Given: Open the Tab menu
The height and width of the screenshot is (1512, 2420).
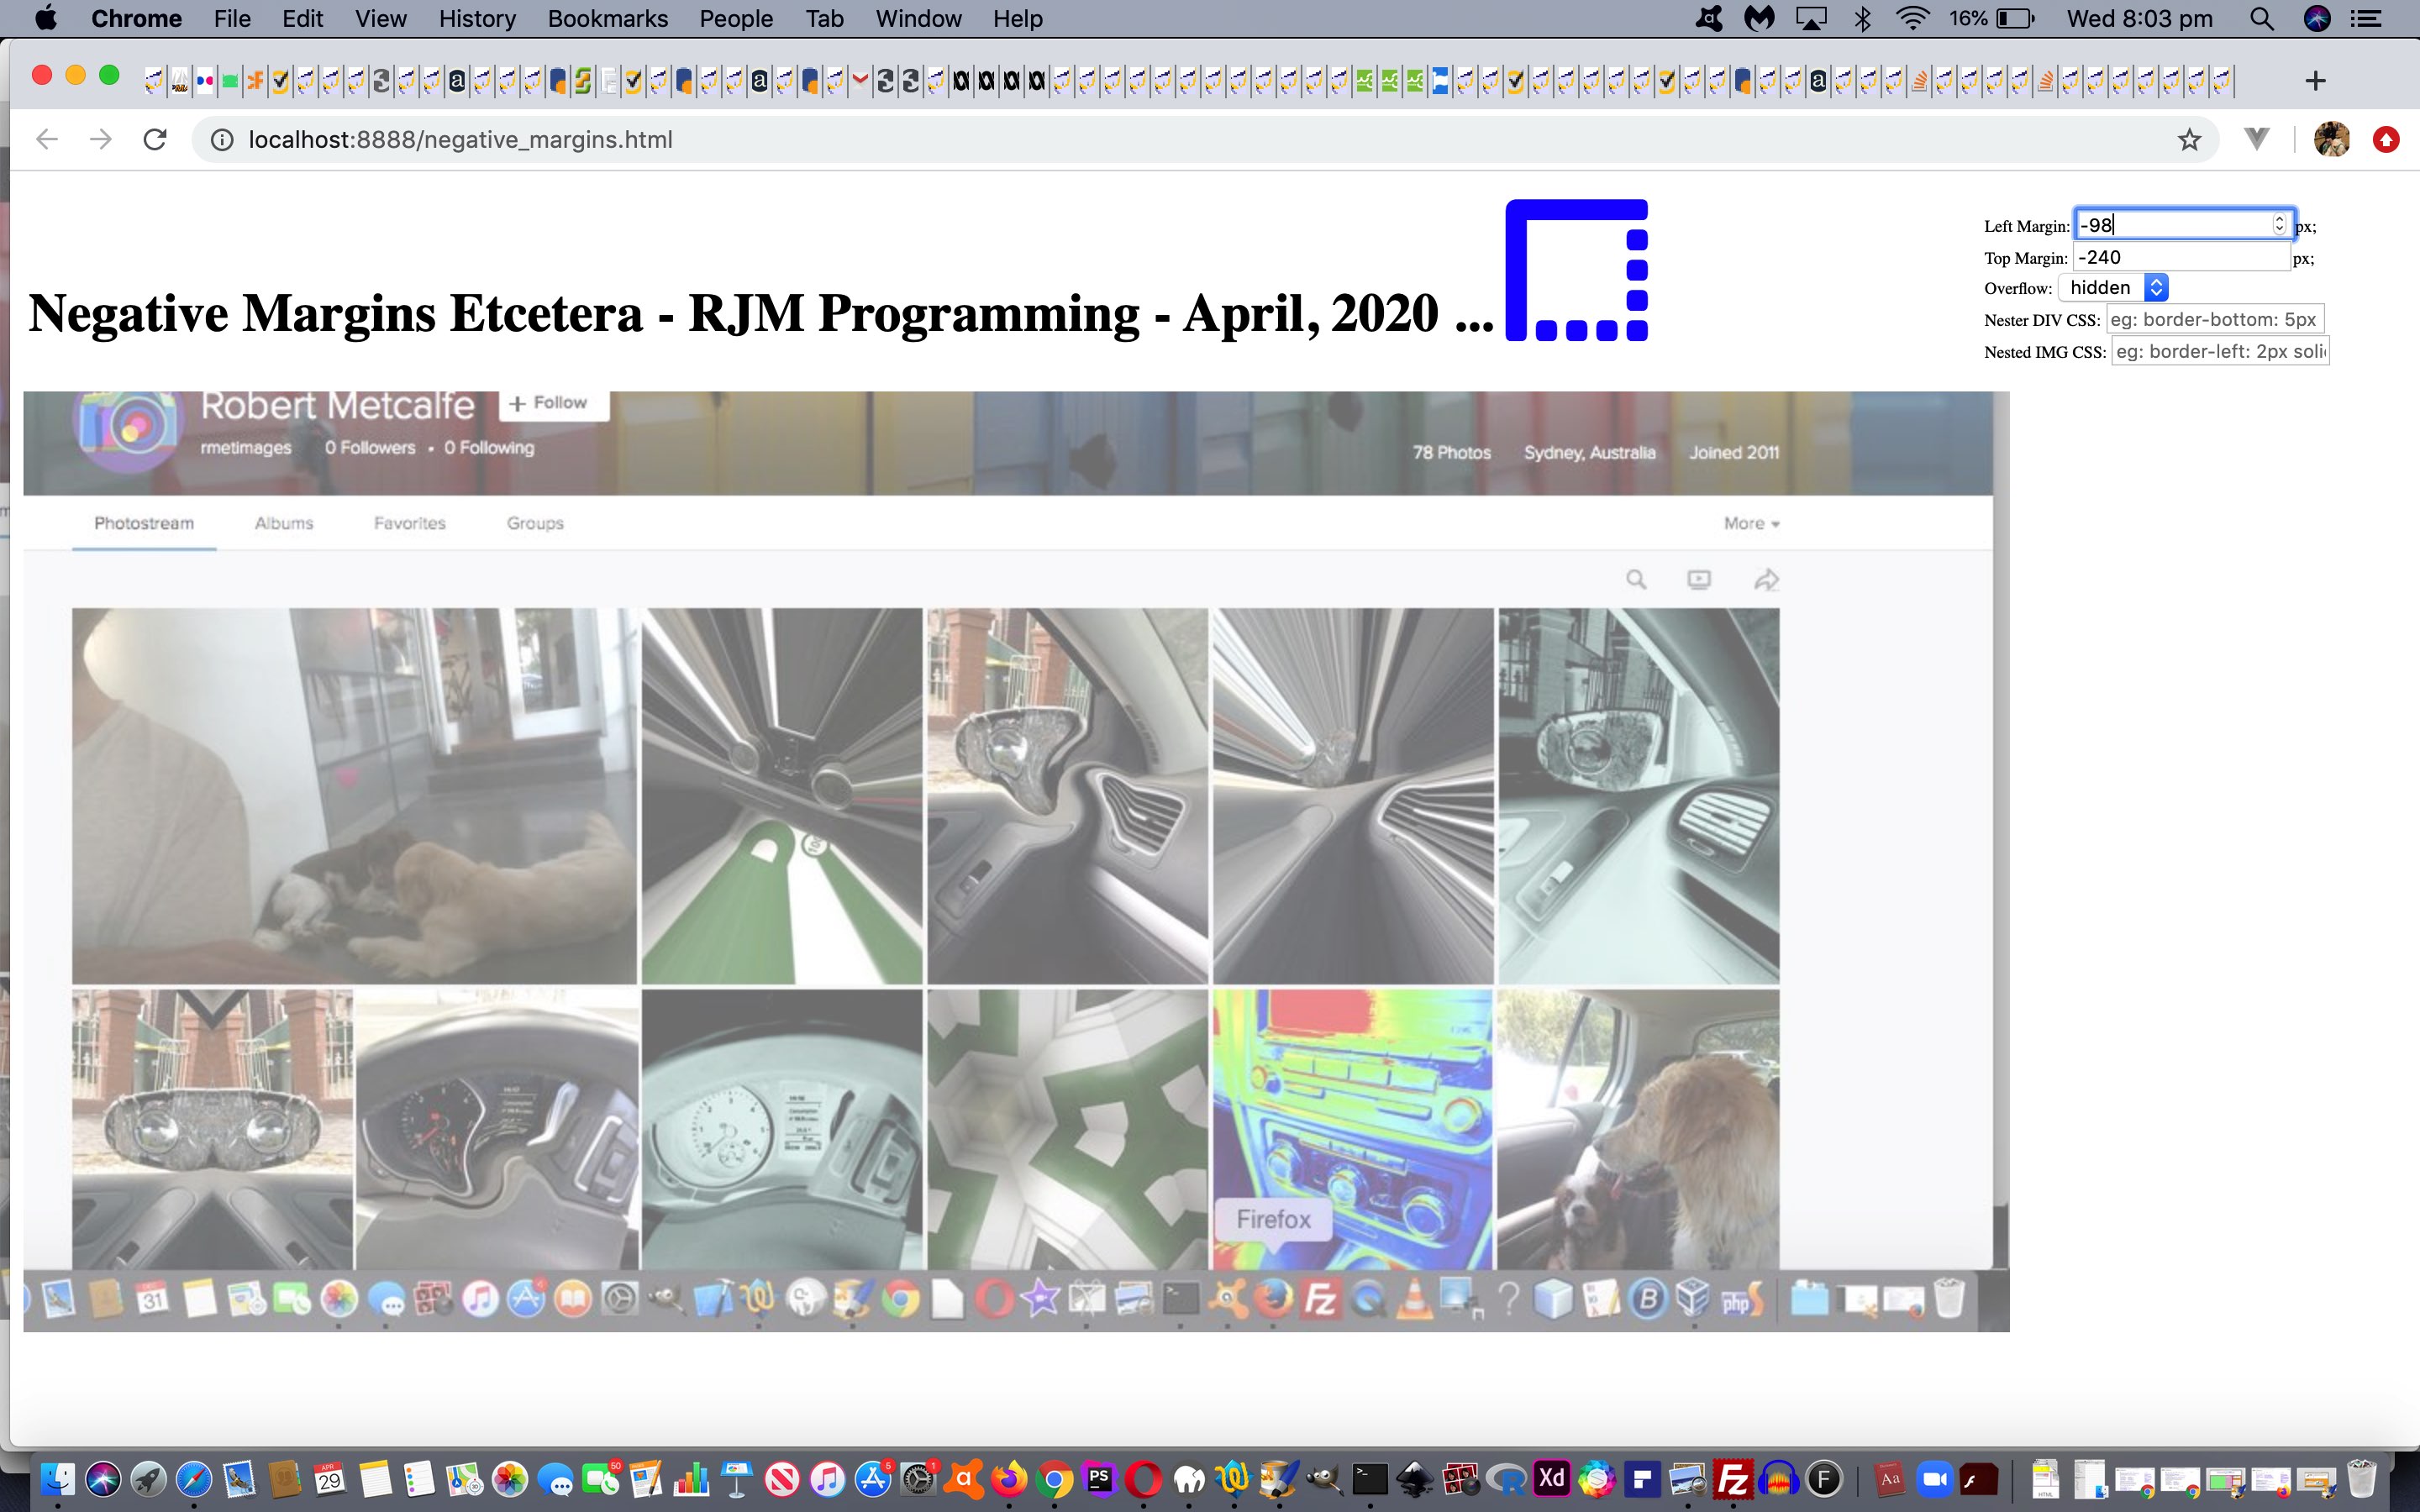Looking at the screenshot, I should tap(824, 18).
